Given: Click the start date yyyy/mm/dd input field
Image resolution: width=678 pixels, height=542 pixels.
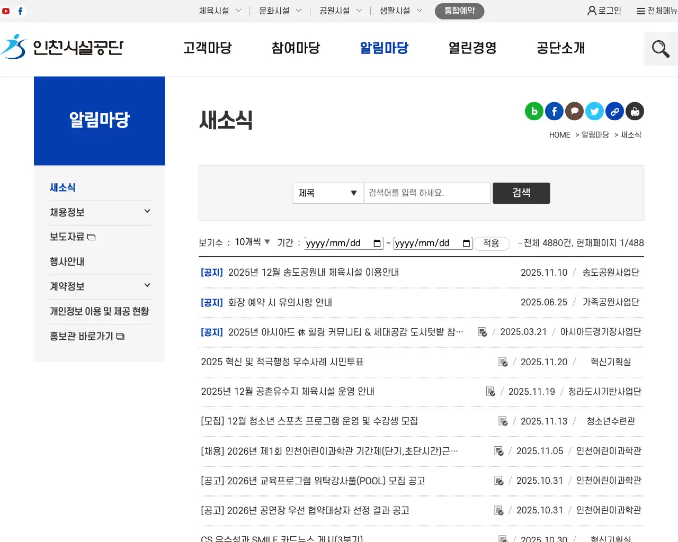Looking at the screenshot, I should (339, 243).
